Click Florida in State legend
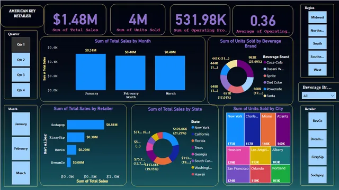The width and height of the screenshot is (339, 190). click(198, 141)
